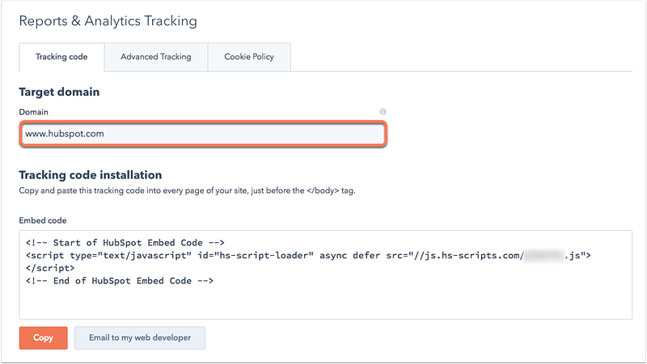Select the Cookie Policy tab
This screenshot has height=364, width=647.
249,57
